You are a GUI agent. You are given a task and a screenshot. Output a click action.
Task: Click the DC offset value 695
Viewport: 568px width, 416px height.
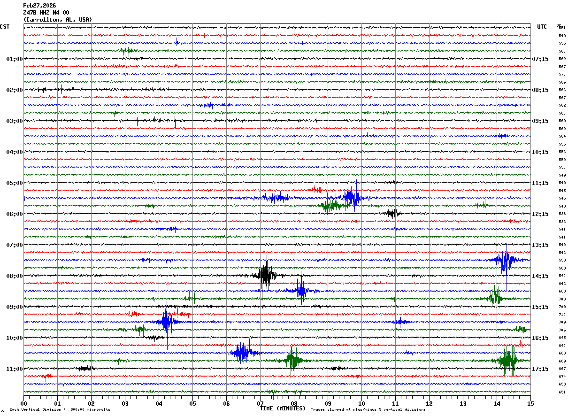pos(562,338)
